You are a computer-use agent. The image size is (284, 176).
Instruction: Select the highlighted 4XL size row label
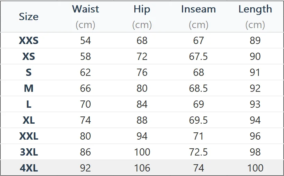tap(29, 168)
